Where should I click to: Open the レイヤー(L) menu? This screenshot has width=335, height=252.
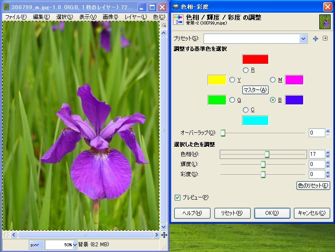click(x=136, y=17)
